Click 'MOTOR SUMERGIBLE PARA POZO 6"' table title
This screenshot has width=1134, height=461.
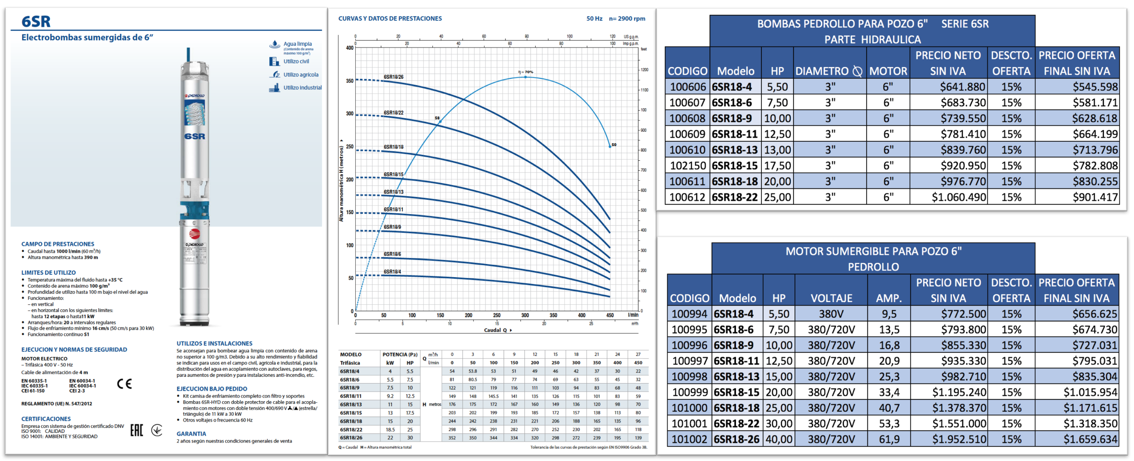[x=873, y=251]
